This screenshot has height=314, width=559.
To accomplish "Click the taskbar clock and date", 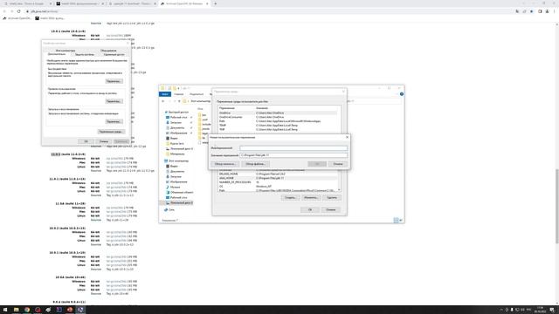I will coord(541,310).
